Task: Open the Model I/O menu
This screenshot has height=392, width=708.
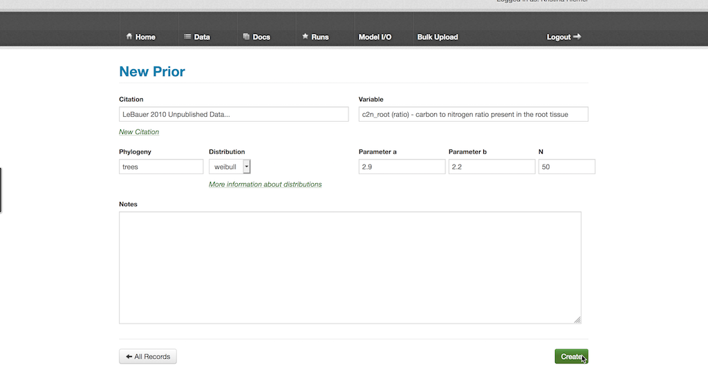Action: 375,37
